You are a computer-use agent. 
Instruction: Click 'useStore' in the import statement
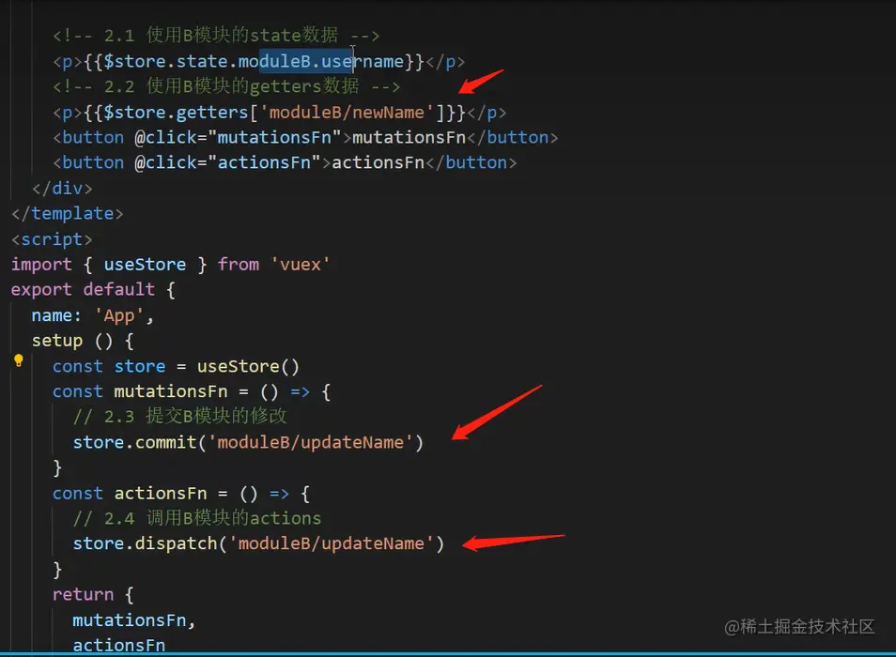point(145,265)
